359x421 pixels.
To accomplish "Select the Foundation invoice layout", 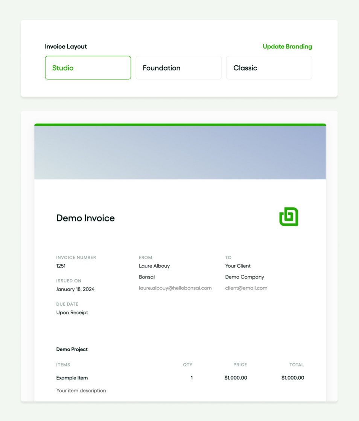I will click(x=178, y=68).
